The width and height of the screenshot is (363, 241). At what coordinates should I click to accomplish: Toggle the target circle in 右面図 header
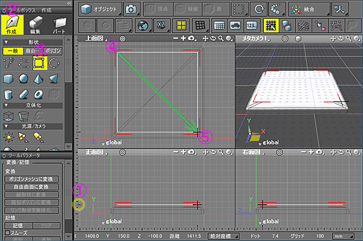tap(280, 152)
